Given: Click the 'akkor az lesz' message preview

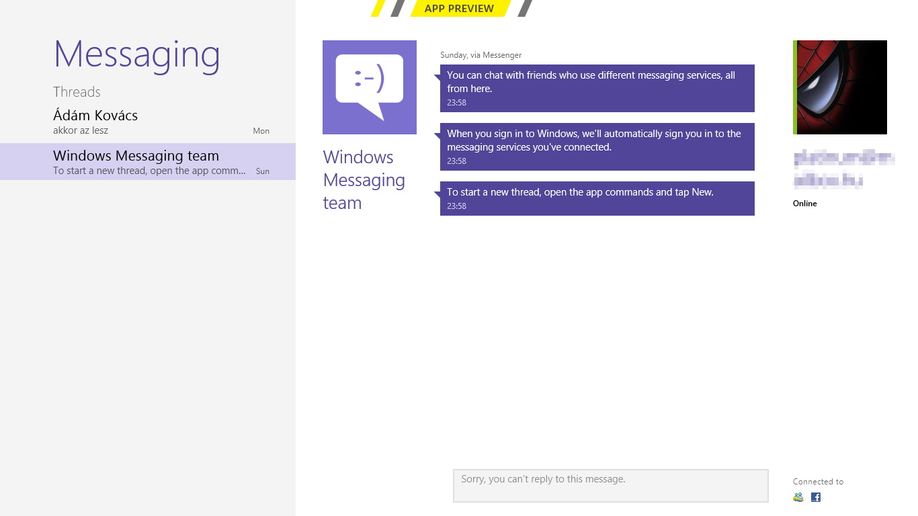Looking at the screenshot, I should point(81,130).
